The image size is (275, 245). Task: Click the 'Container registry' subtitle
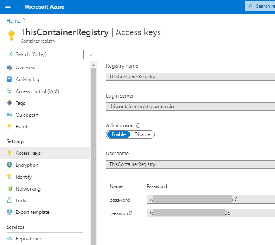[38, 41]
